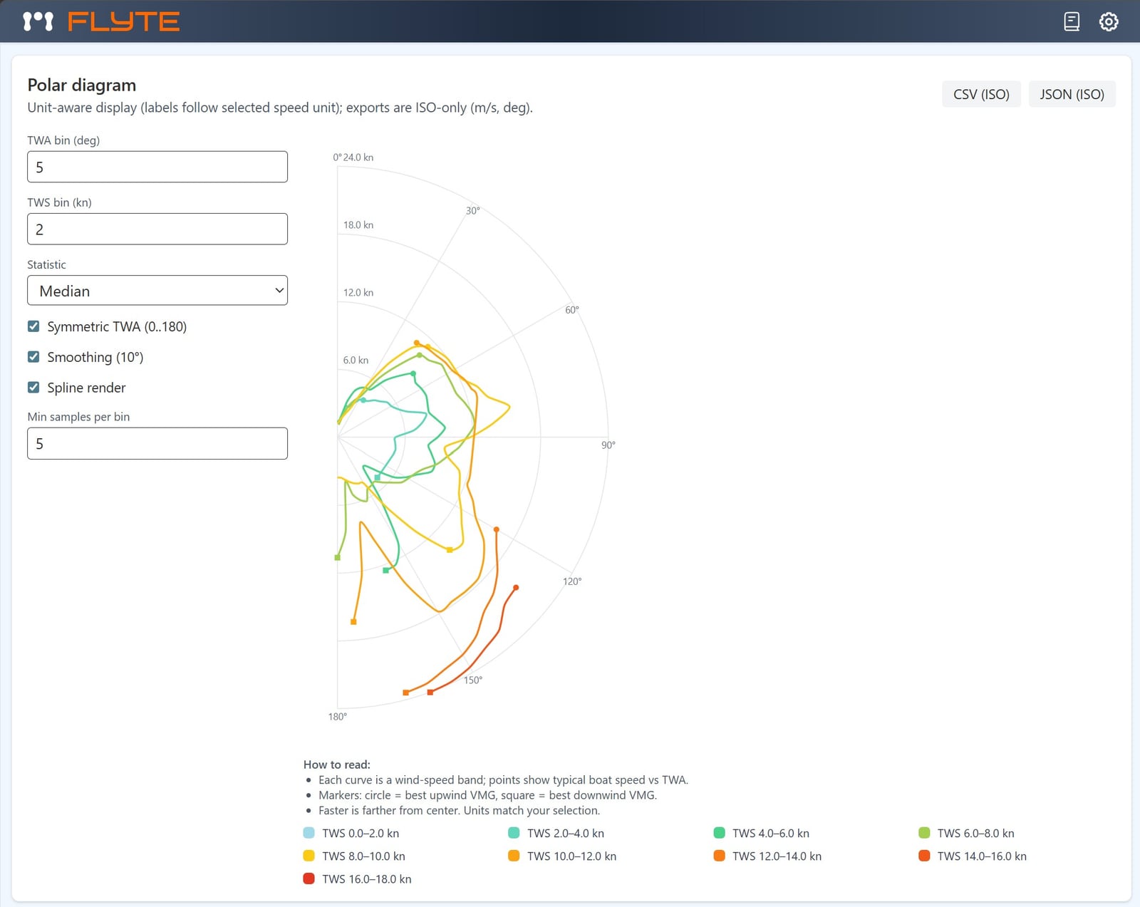The image size is (1140, 907).
Task: Open the logbook icon in the top bar
Action: (x=1071, y=22)
